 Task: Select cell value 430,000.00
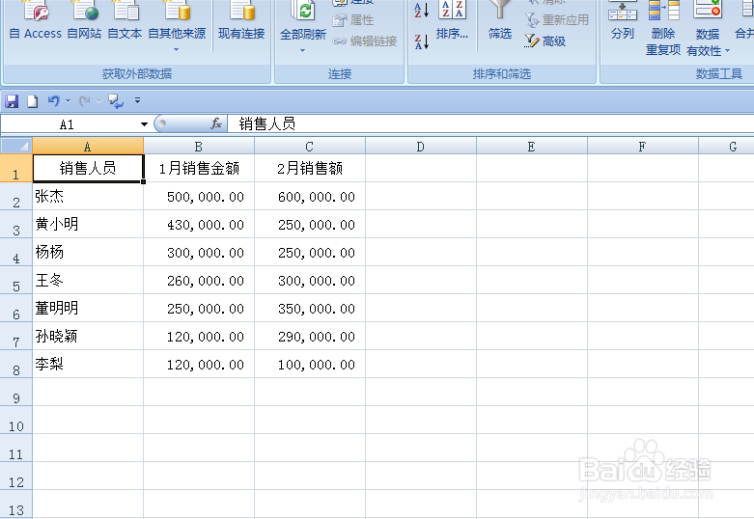tap(199, 224)
